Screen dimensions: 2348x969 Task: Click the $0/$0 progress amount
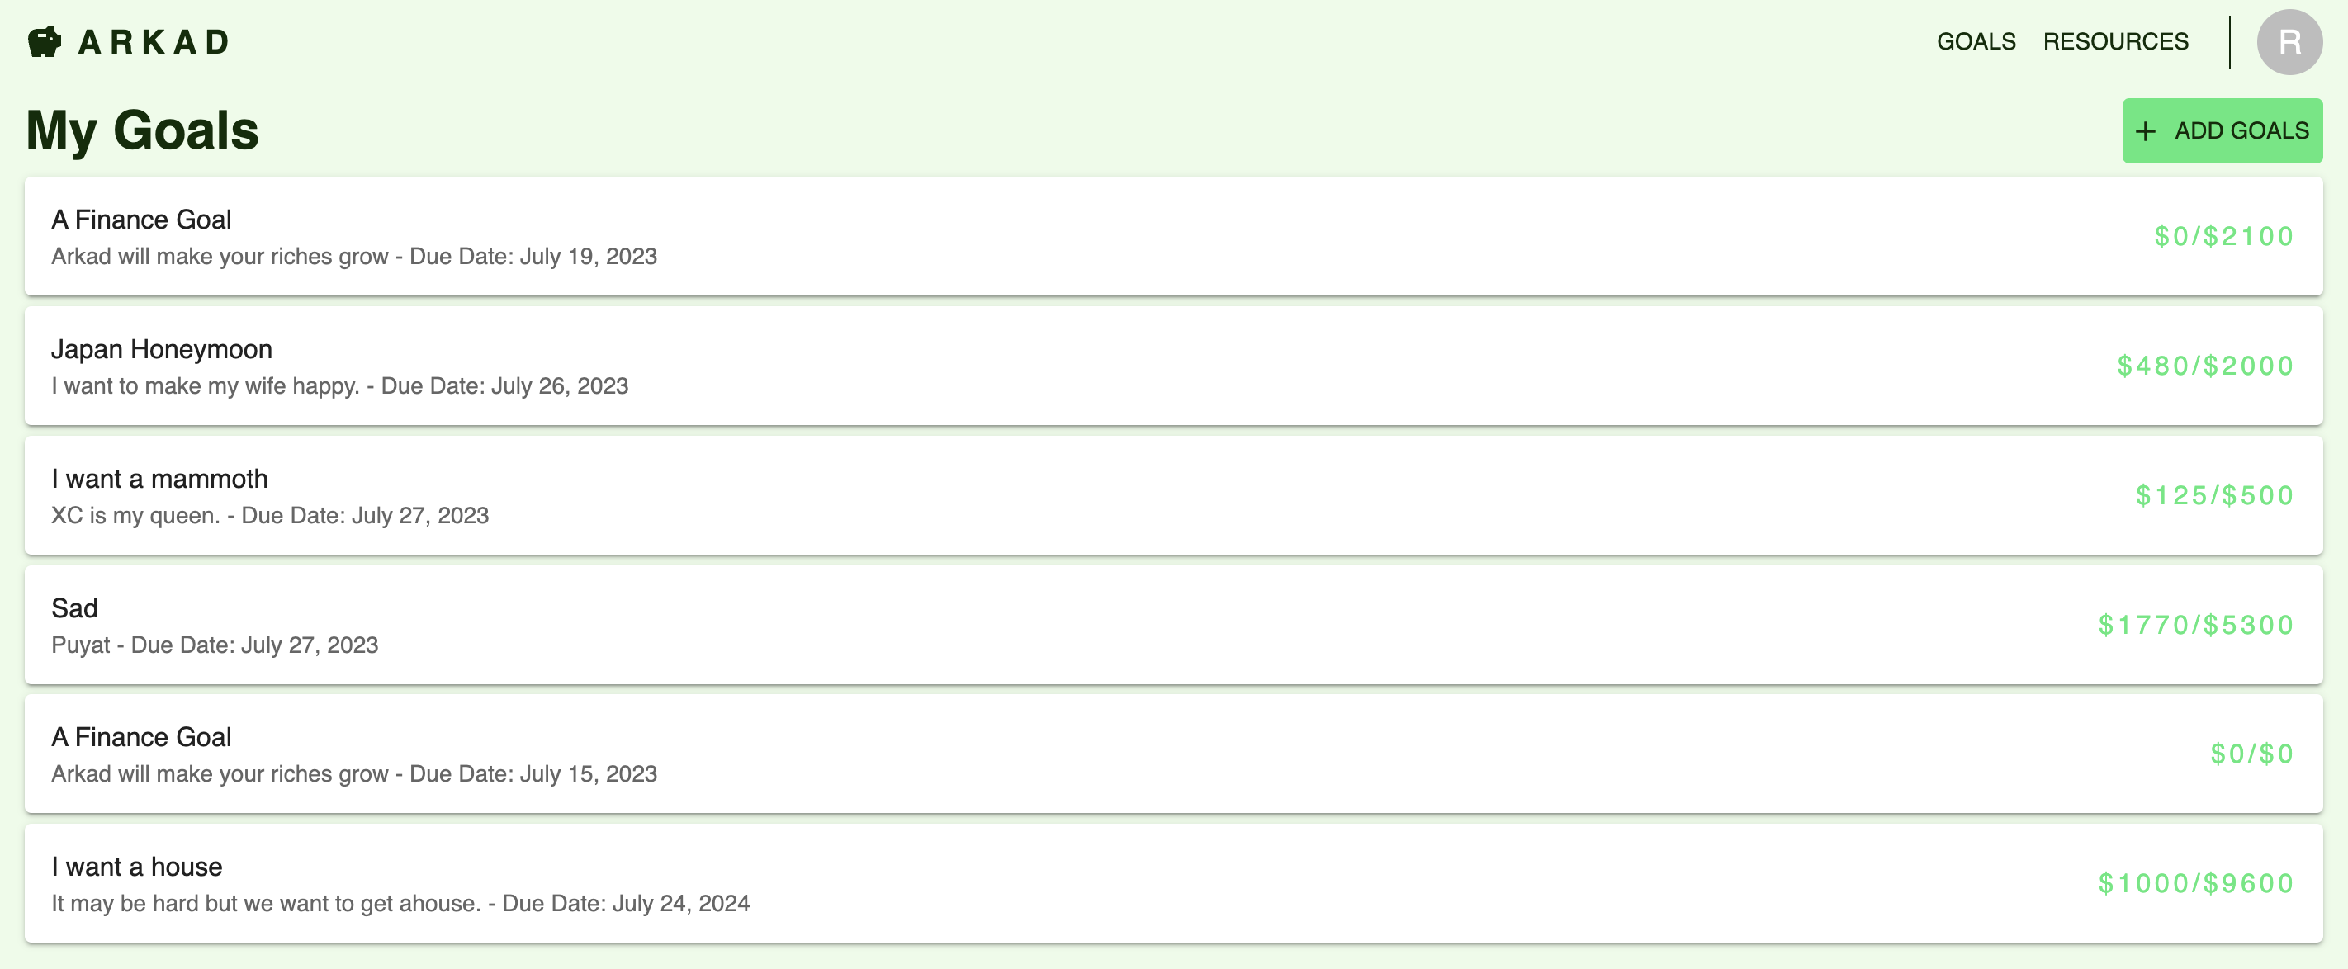pyautogui.click(x=2251, y=754)
